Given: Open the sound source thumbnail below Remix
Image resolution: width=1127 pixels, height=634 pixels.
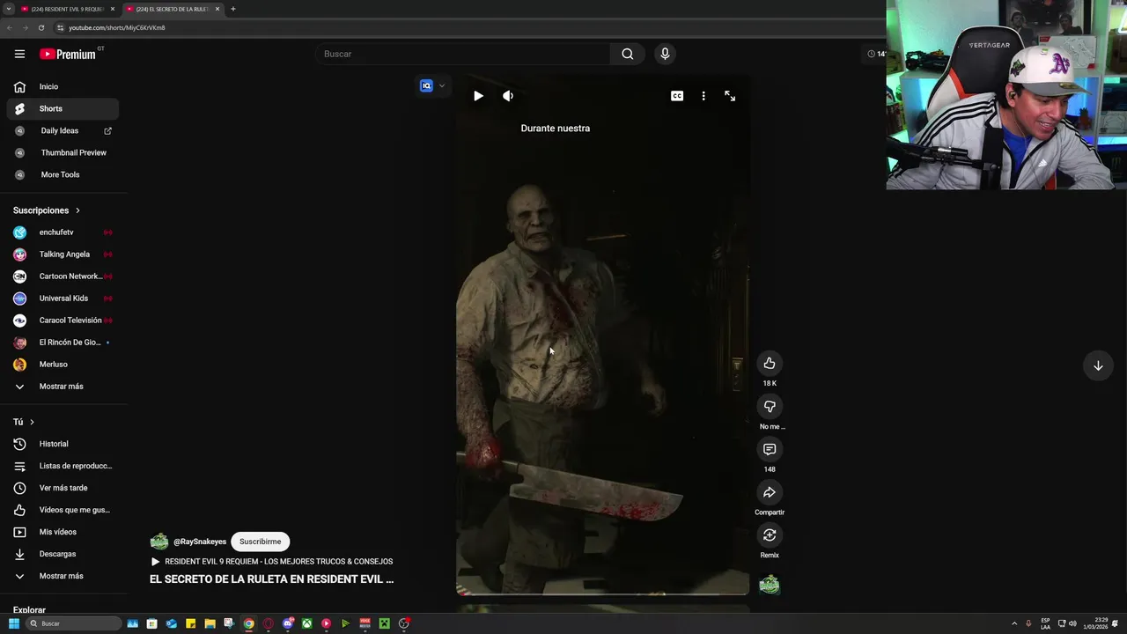Looking at the screenshot, I should point(770,585).
